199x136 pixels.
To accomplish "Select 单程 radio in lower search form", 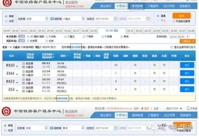I will (5, 126).
